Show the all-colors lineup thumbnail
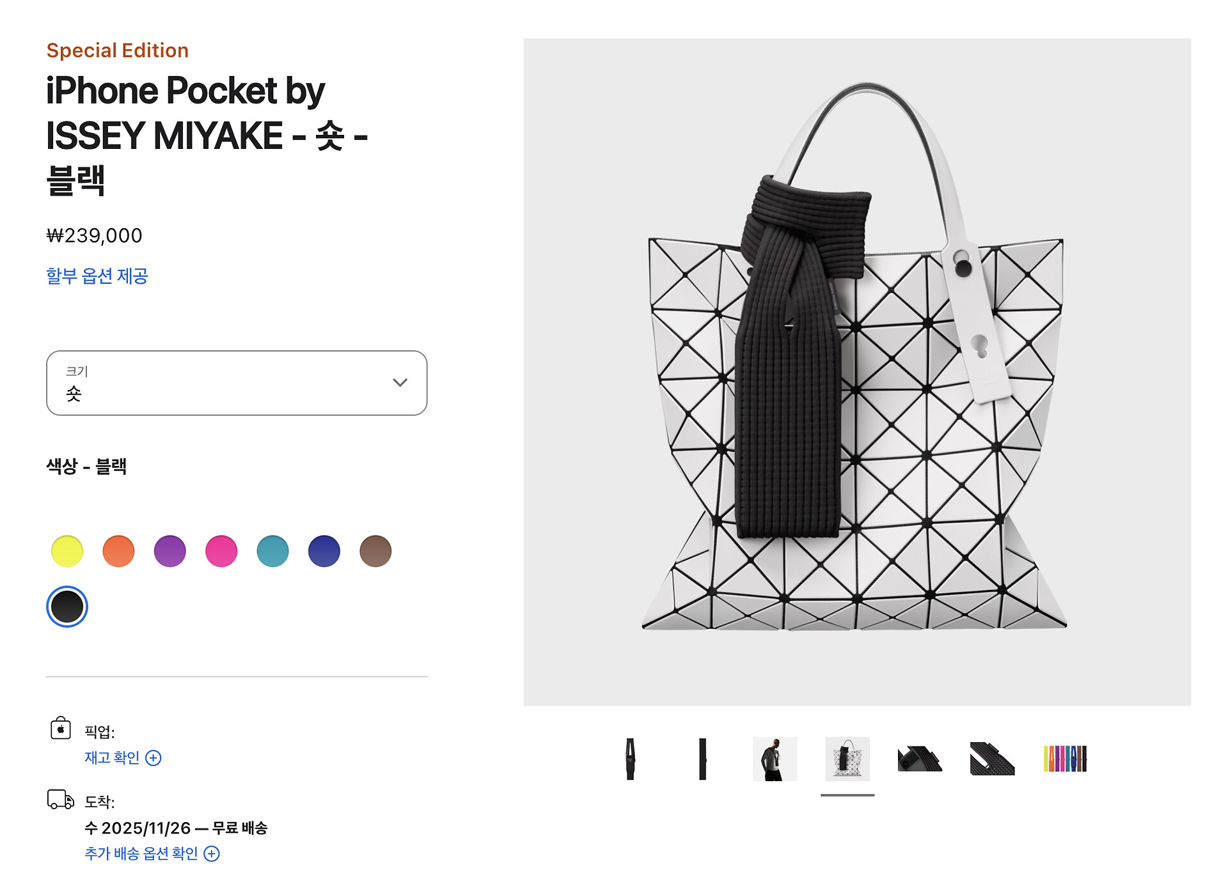Viewport: 1228px width, 884px height. click(1065, 759)
